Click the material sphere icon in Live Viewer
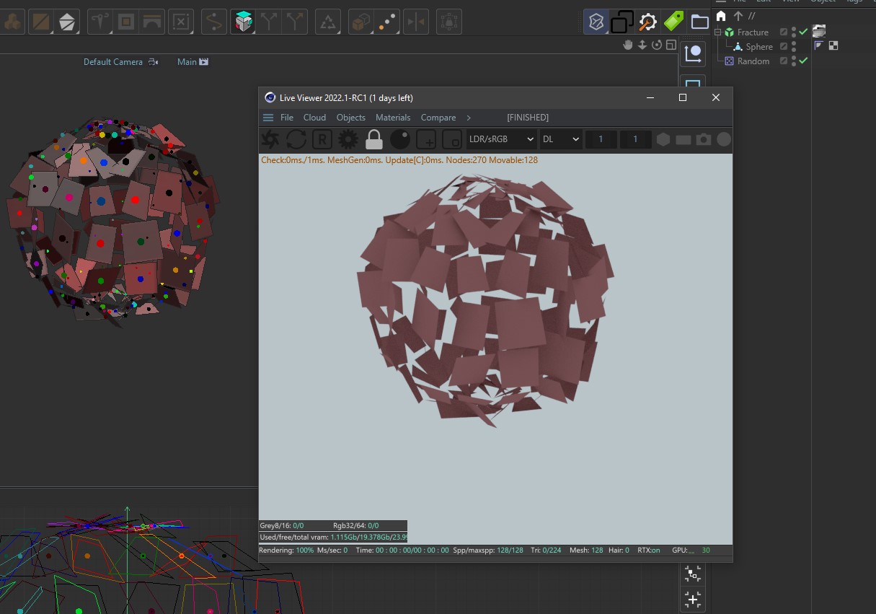 pos(400,139)
